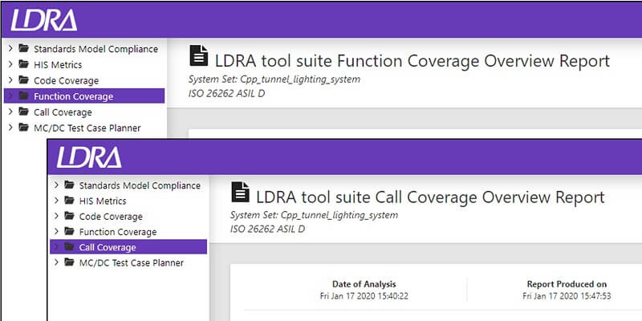Click System Set text in back window report
The image size is (642, 321).
(274, 79)
